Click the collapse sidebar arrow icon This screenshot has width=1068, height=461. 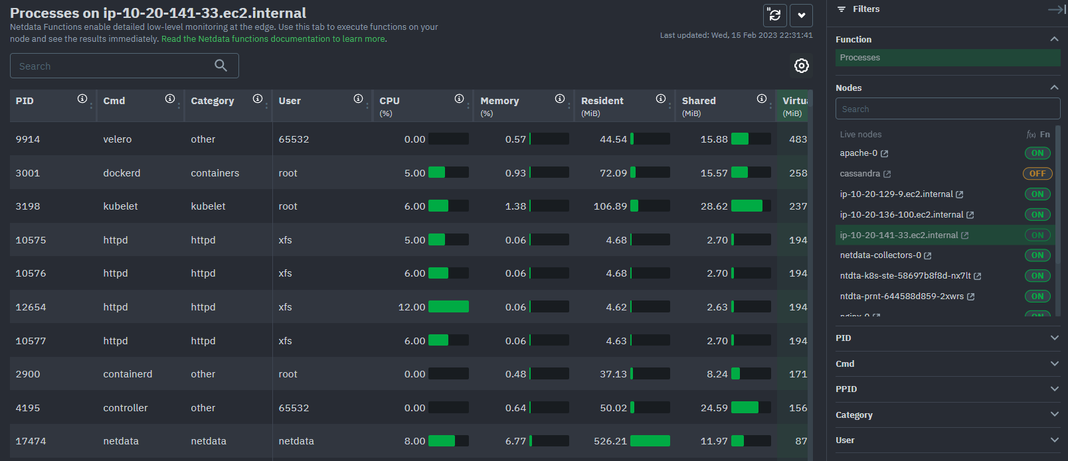pos(1055,9)
